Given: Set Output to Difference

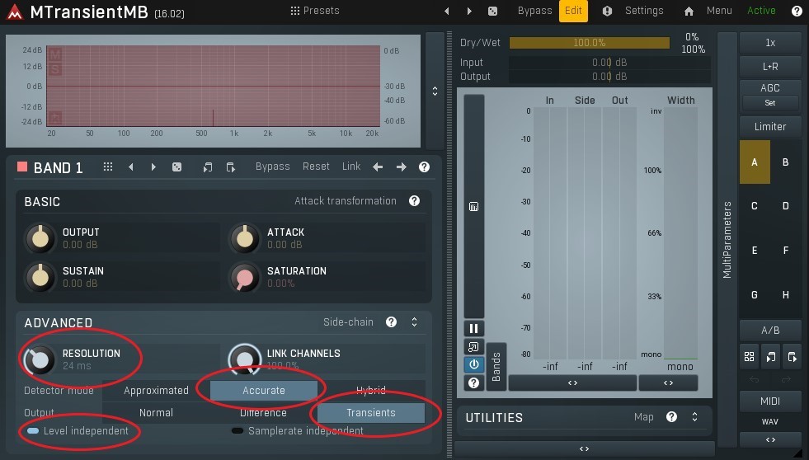Looking at the screenshot, I should click(x=264, y=412).
